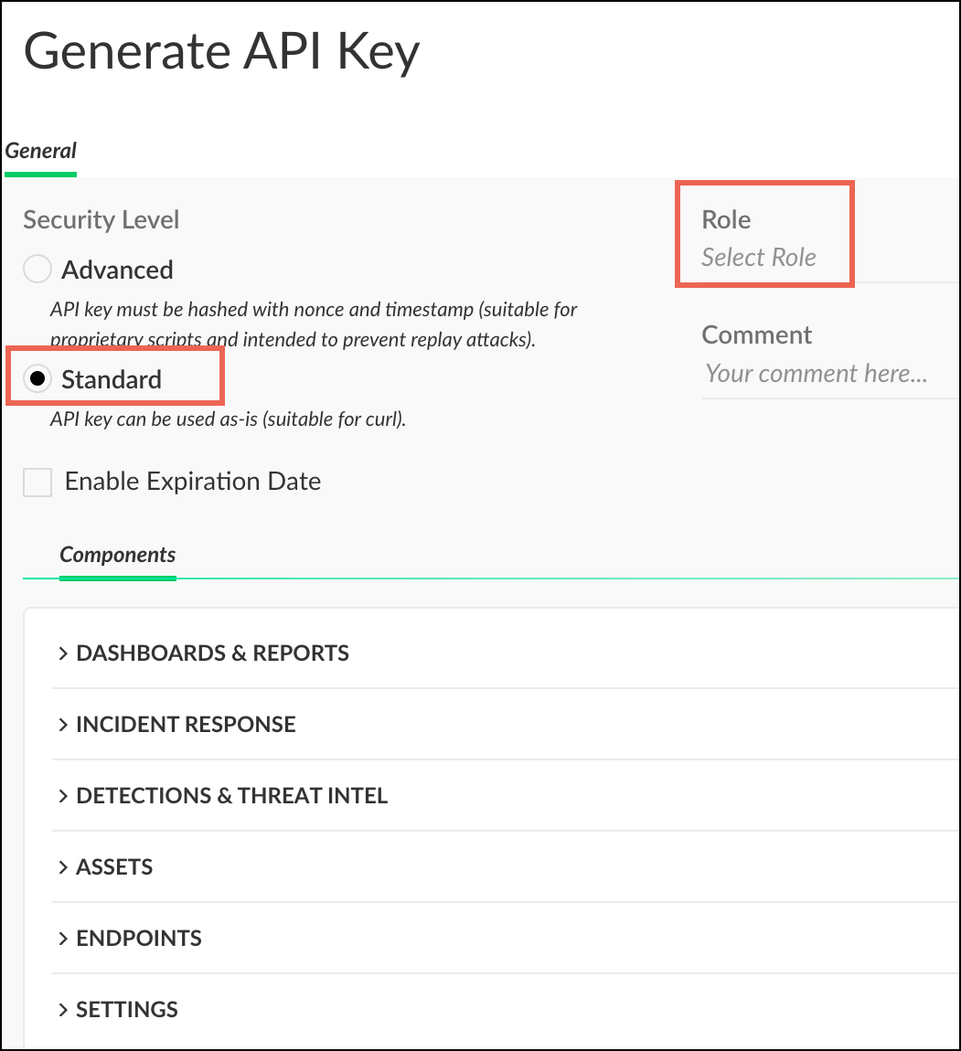The image size is (961, 1051).
Task: Click the ENDPOINTS section row label
Action: tap(139, 939)
